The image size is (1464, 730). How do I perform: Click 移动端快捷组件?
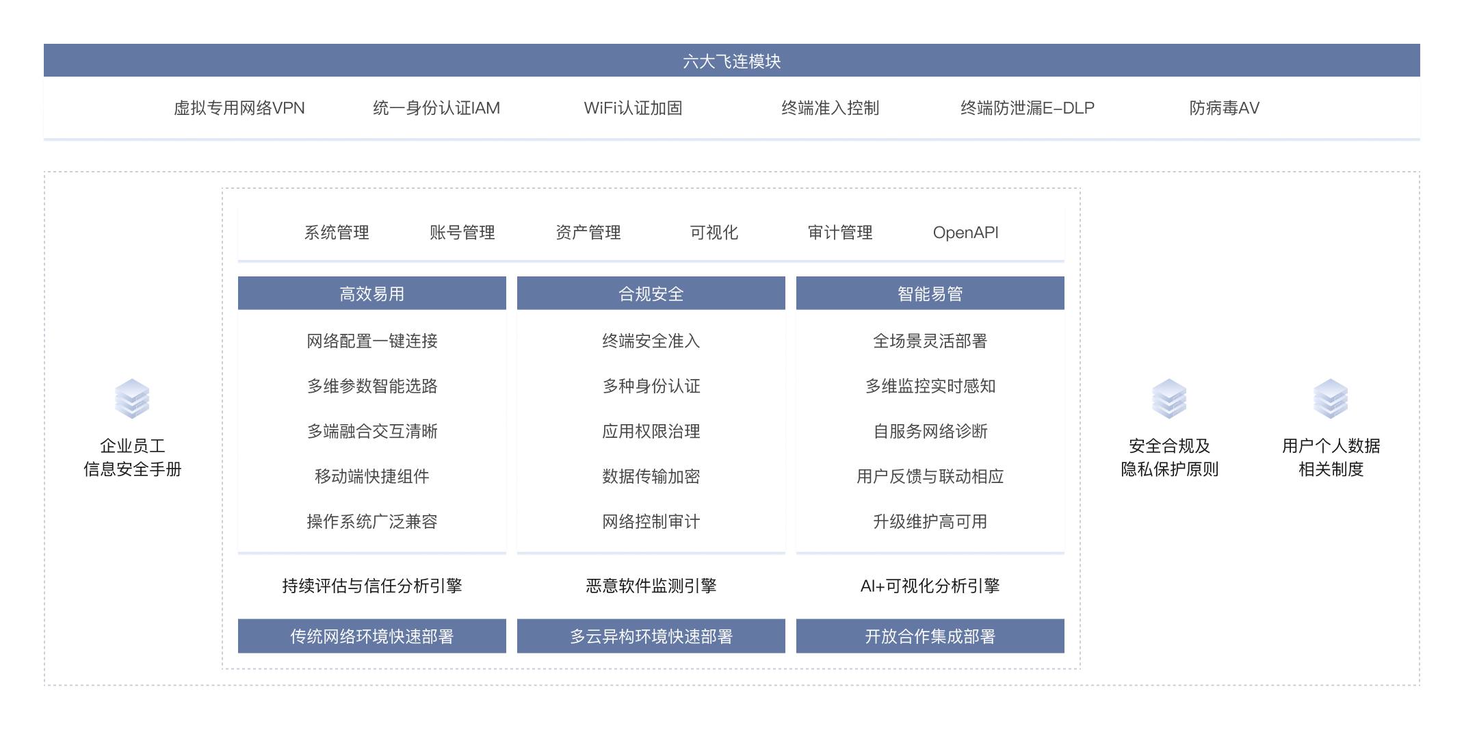click(x=372, y=476)
